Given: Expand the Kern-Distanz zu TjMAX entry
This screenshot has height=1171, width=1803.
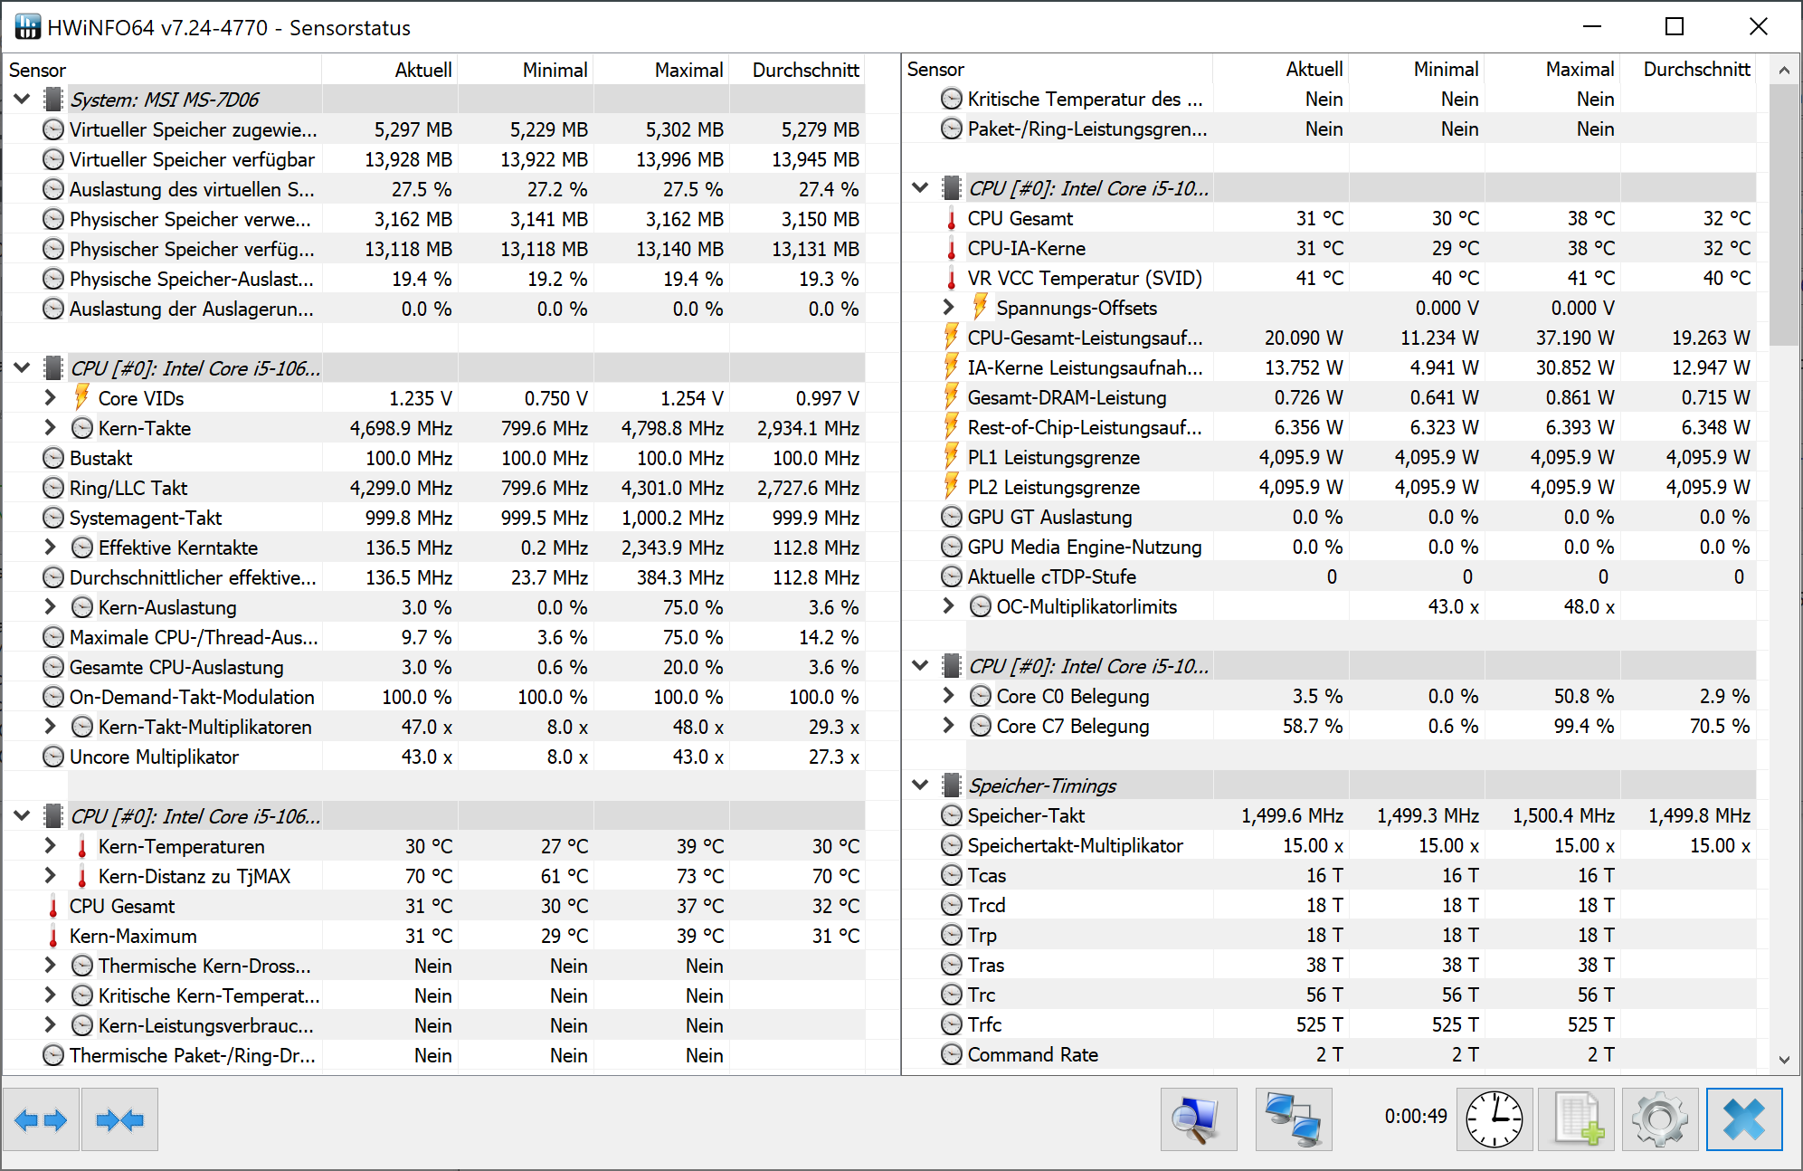Looking at the screenshot, I should click(x=51, y=876).
